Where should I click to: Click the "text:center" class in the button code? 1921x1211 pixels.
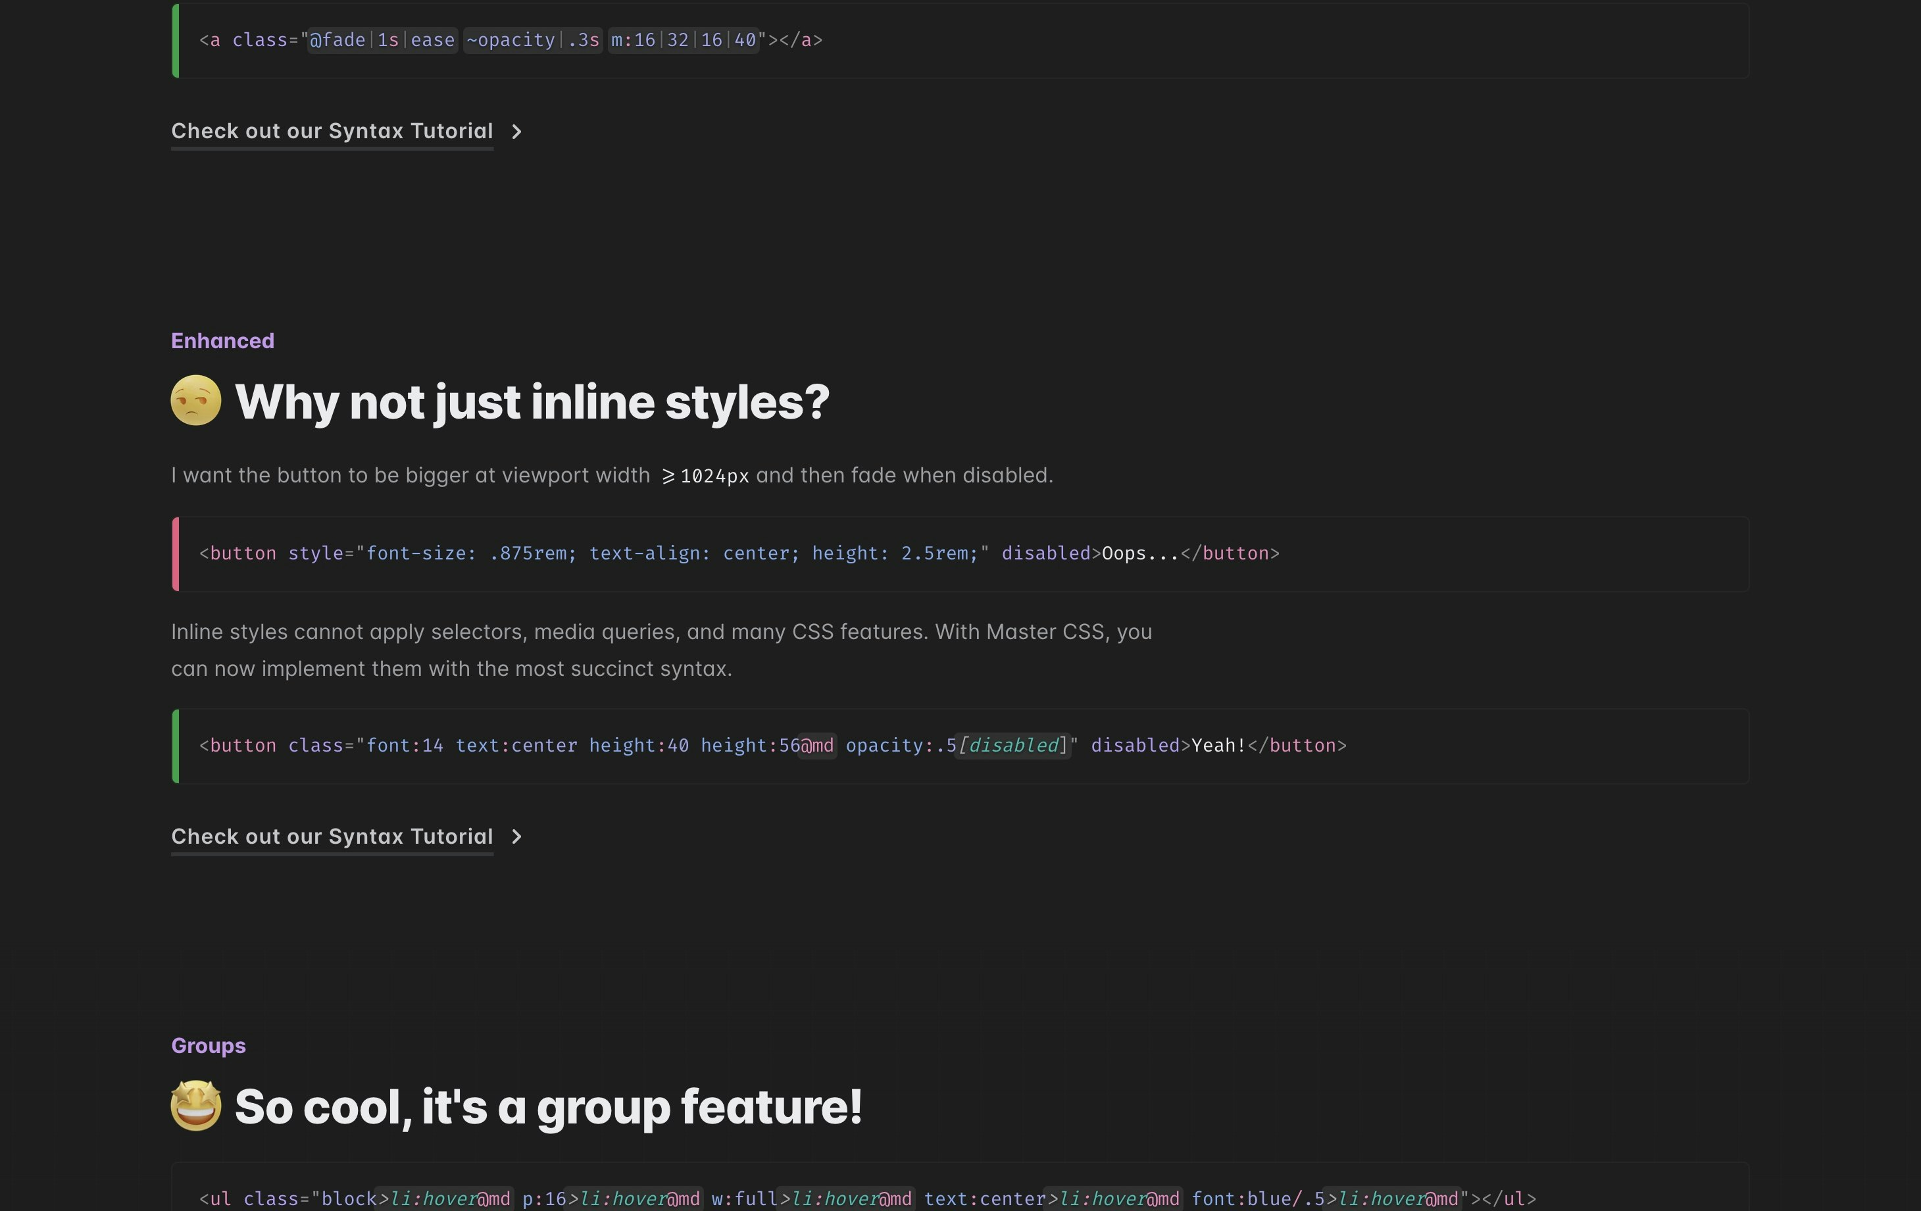pyautogui.click(x=516, y=746)
